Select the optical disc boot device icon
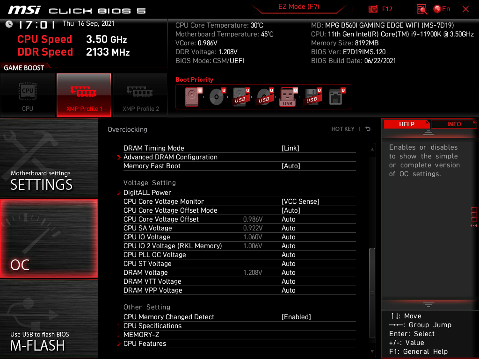The width and height of the screenshot is (479, 359). coord(217,97)
